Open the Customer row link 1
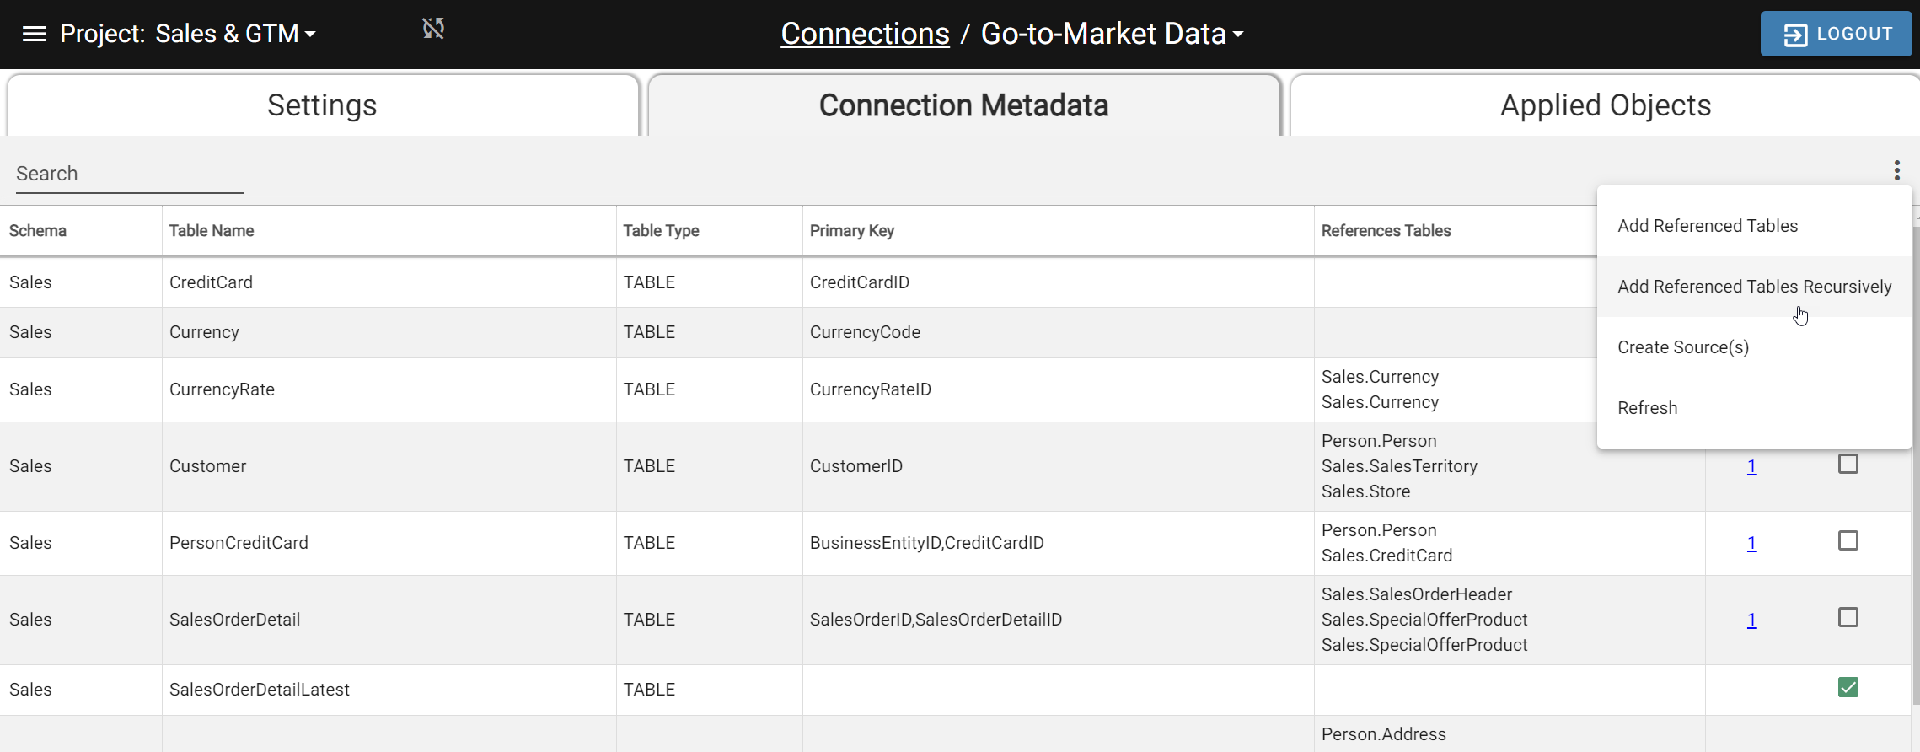Image resolution: width=1920 pixels, height=752 pixels. coord(1751,466)
